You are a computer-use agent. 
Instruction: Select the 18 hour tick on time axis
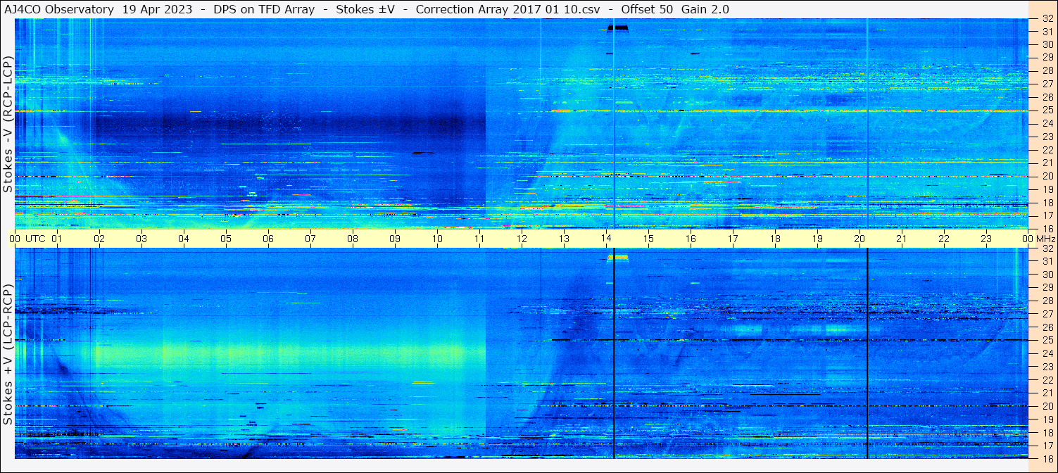coord(775,239)
